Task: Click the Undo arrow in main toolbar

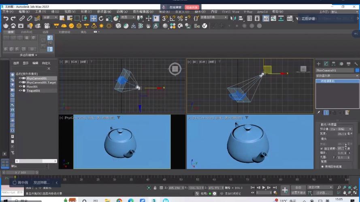Action: pyautogui.click(x=6, y=18)
